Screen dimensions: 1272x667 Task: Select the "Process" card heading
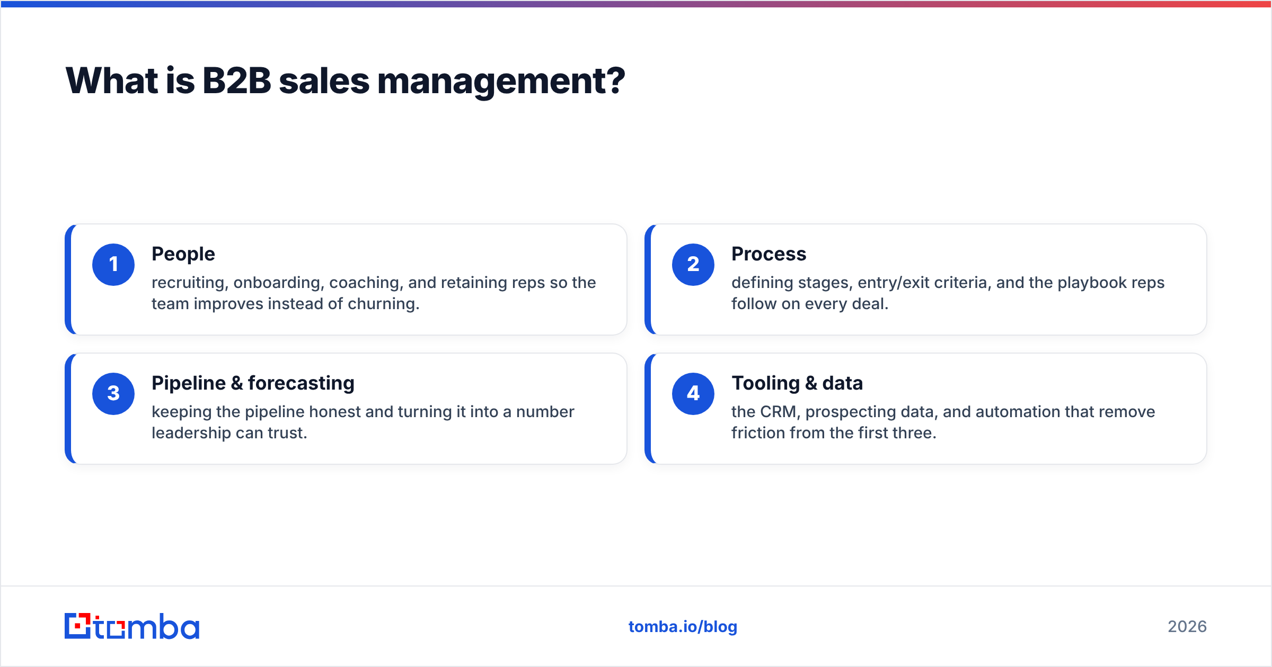(x=768, y=254)
